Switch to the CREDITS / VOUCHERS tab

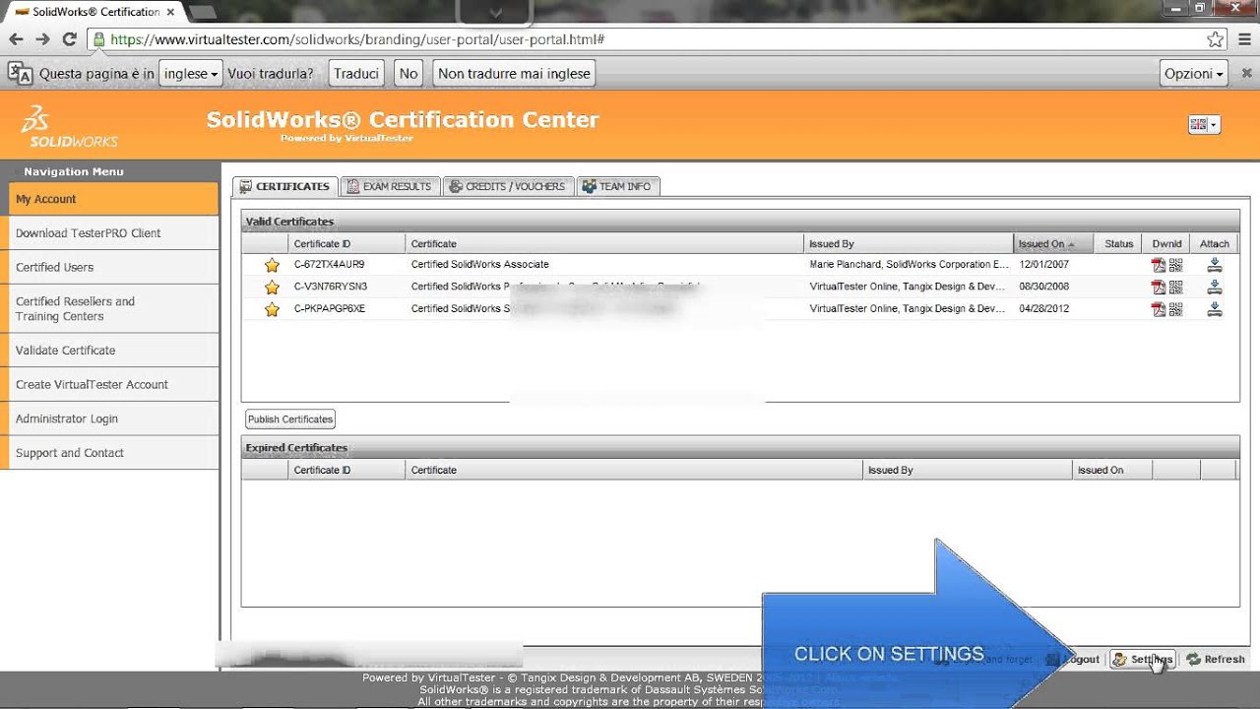pos(508,186)
